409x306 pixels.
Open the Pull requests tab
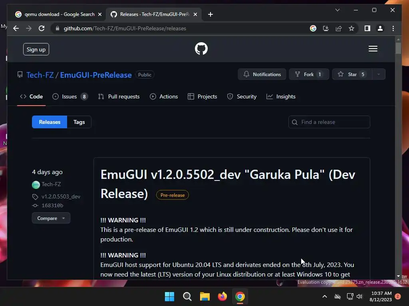coord(119,96)
